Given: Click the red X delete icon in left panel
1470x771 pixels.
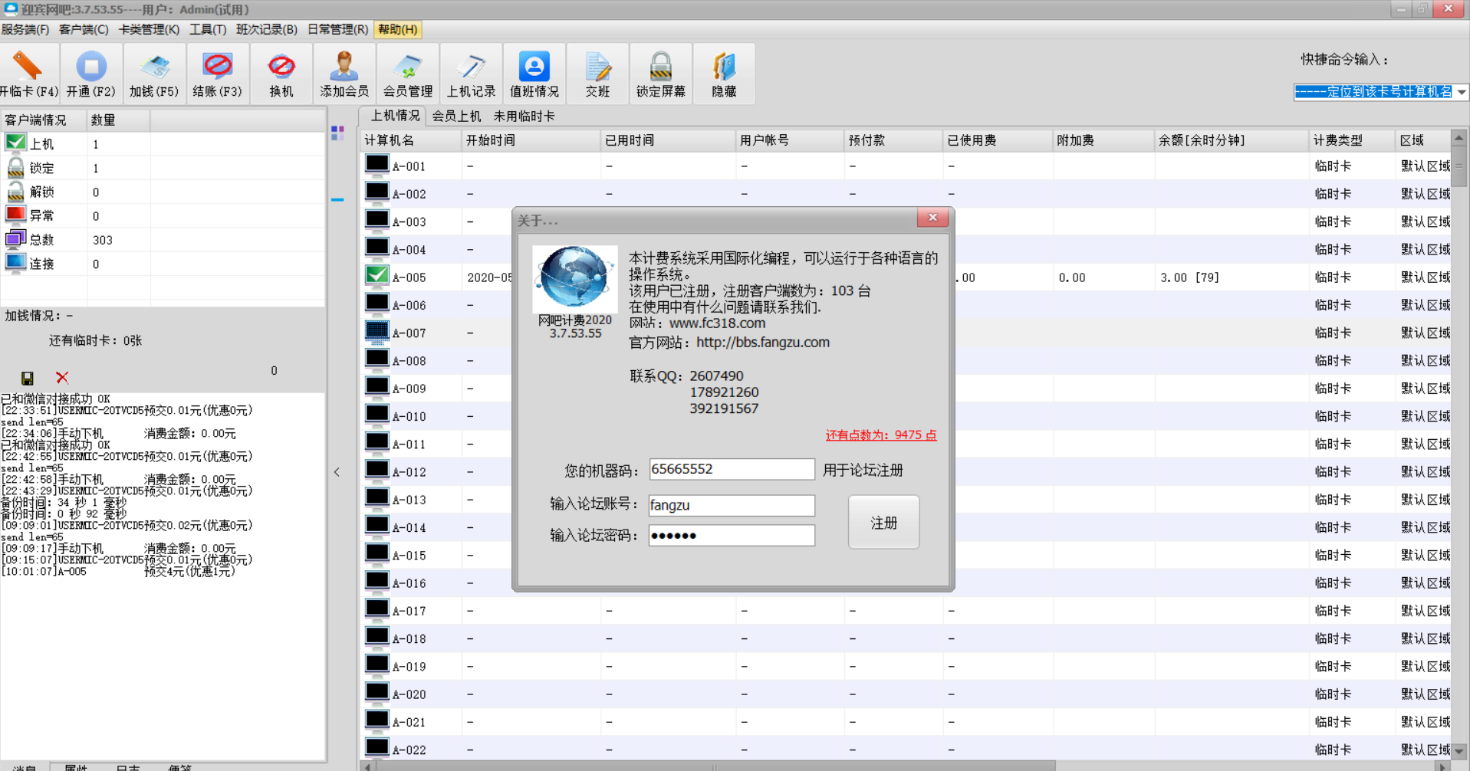Looking at the screenshot, I should (62, 378).
